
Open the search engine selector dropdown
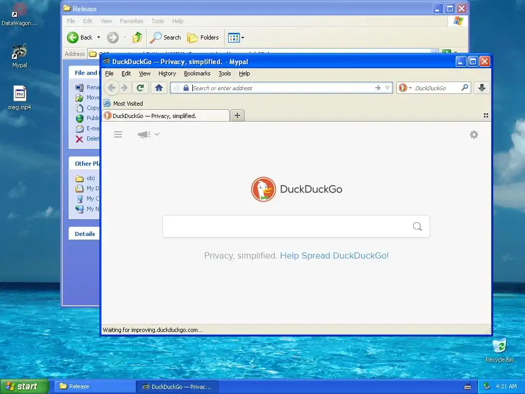pyautogui.click(x=405, y=88)
